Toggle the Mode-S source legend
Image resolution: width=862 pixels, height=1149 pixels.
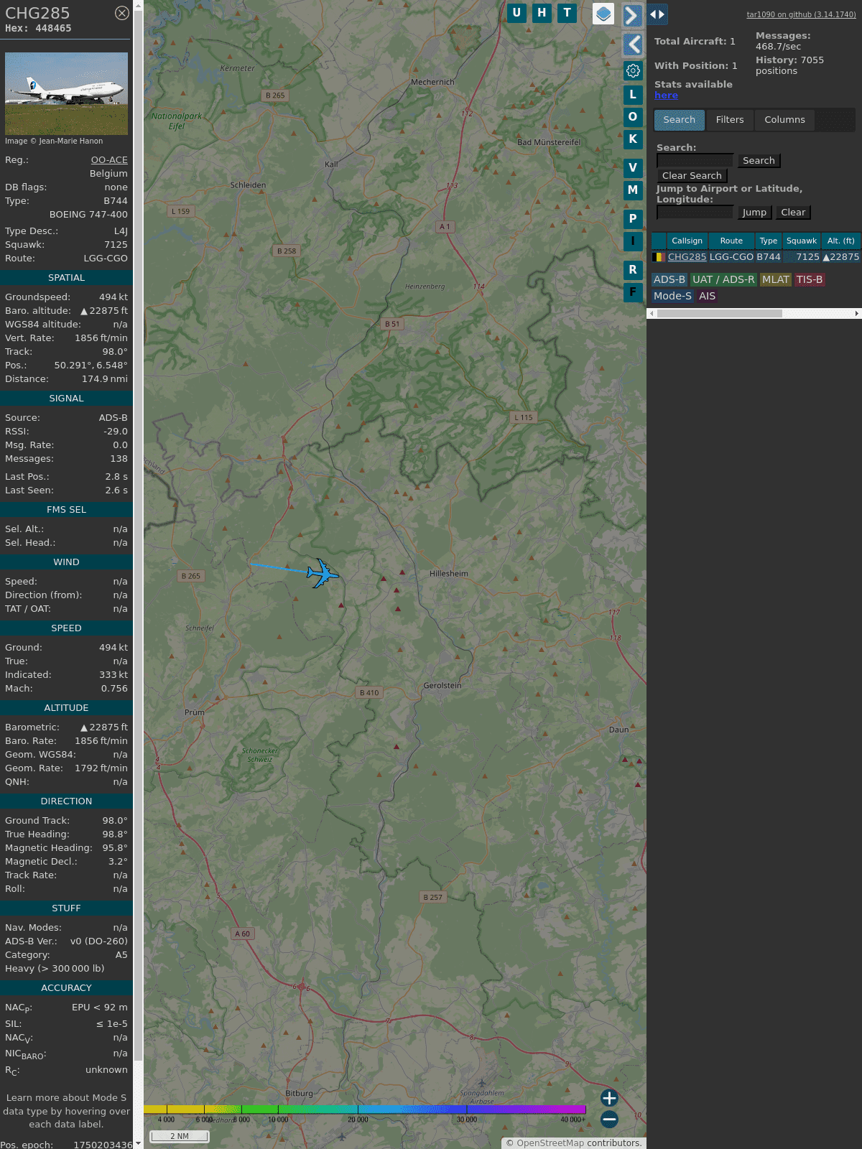672,296
